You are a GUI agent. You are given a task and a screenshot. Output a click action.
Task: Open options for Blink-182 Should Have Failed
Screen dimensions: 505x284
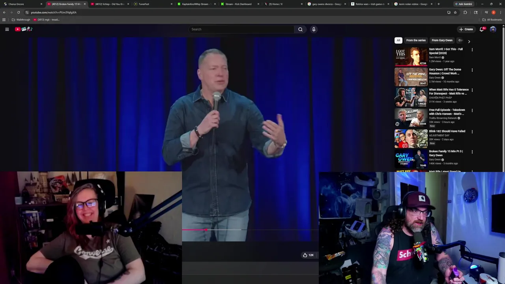(472, 132)
